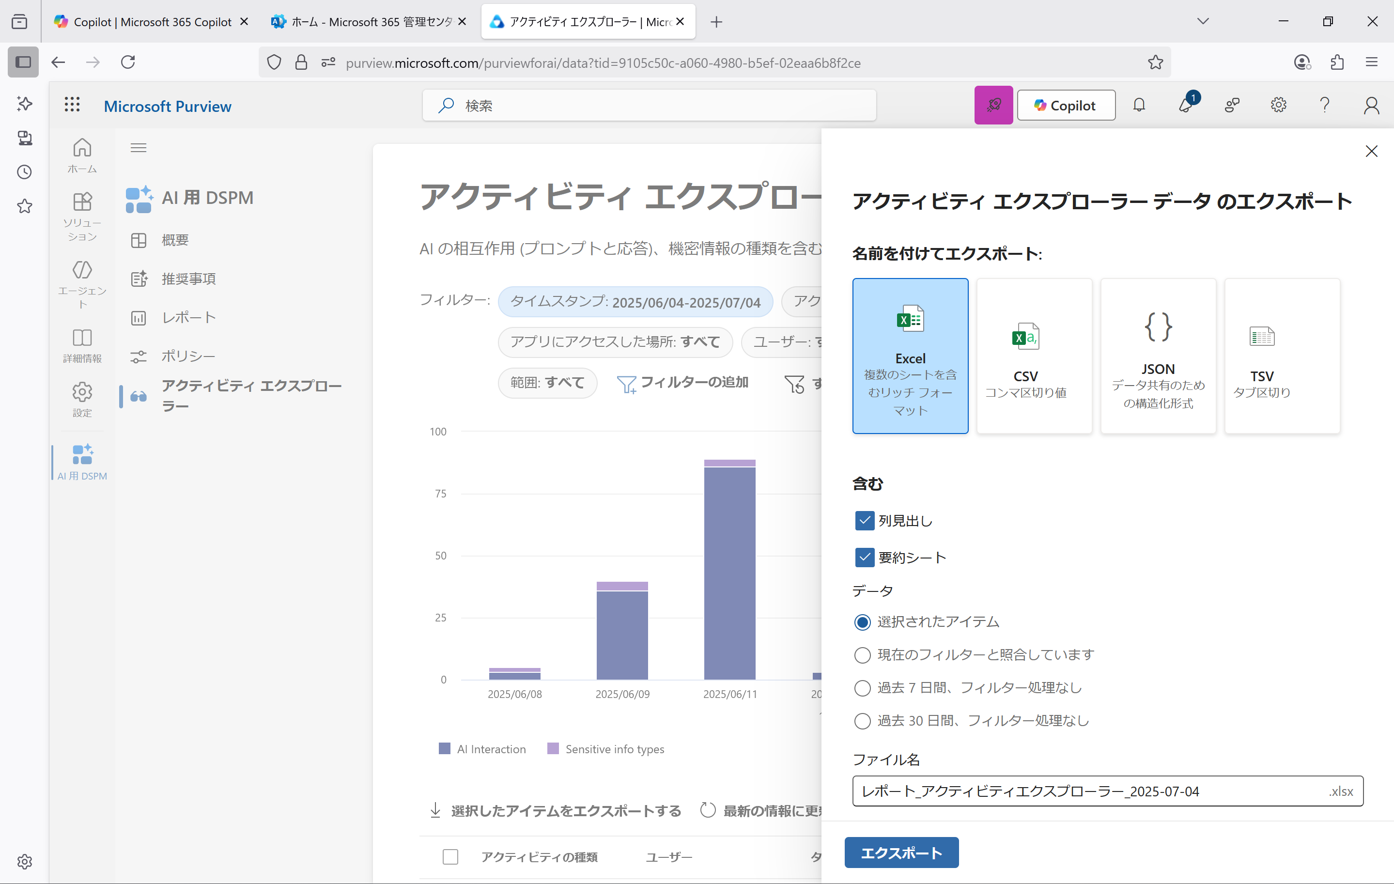Select the JSON export format

click(x=1158, y=356)
